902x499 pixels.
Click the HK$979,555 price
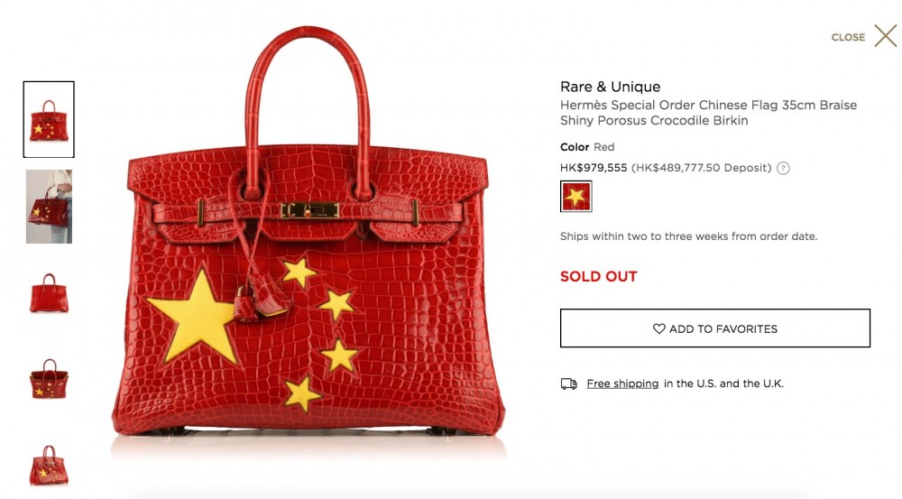point(594,168)
